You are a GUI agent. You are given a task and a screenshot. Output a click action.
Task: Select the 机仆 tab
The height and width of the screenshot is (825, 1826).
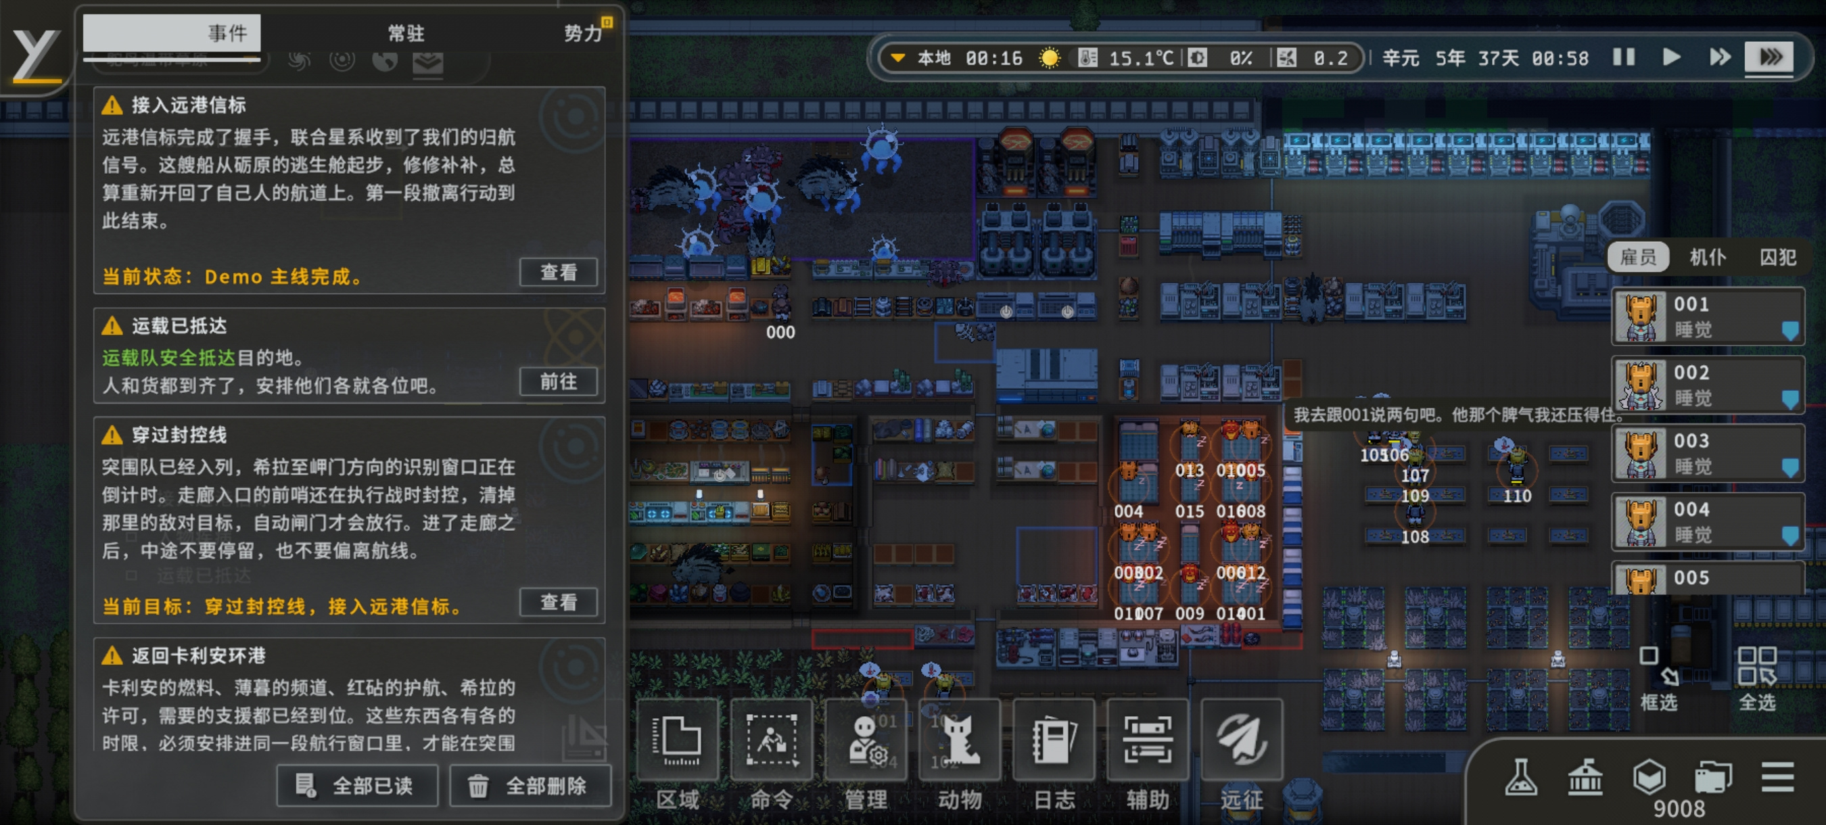point(1707,257)
